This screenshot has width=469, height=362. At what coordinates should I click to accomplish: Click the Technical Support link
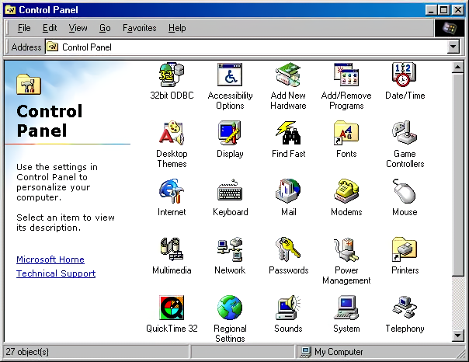(56, 273)
